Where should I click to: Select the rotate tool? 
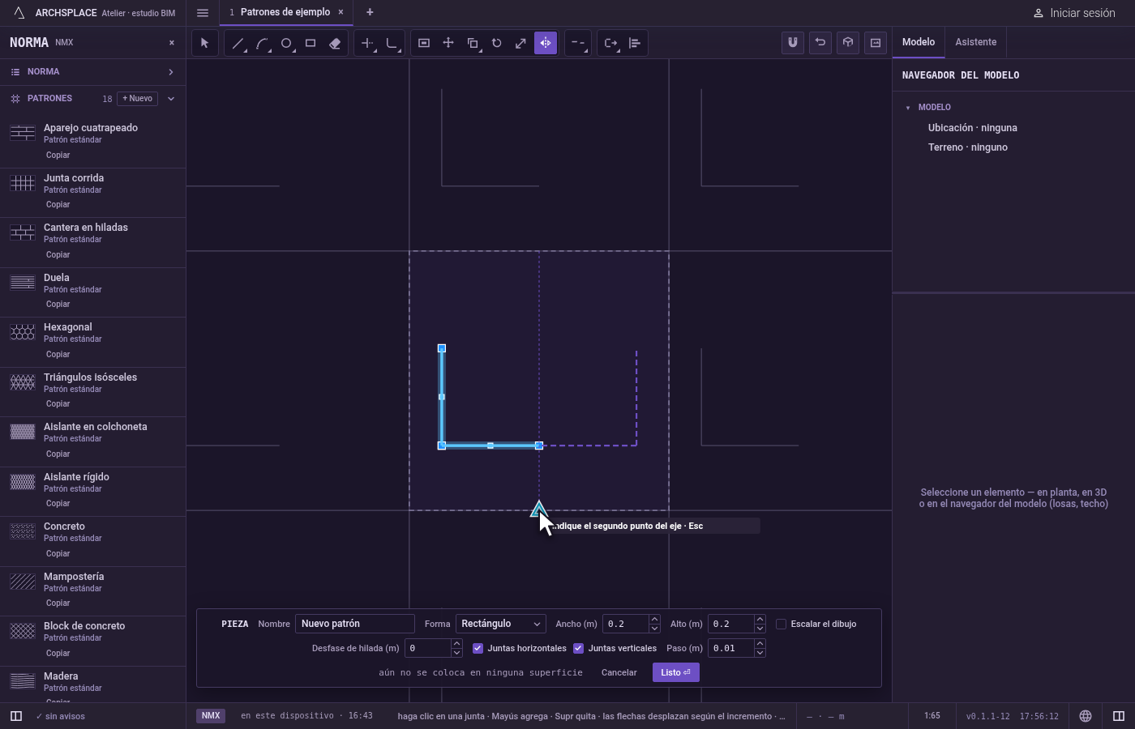[497, 43]
